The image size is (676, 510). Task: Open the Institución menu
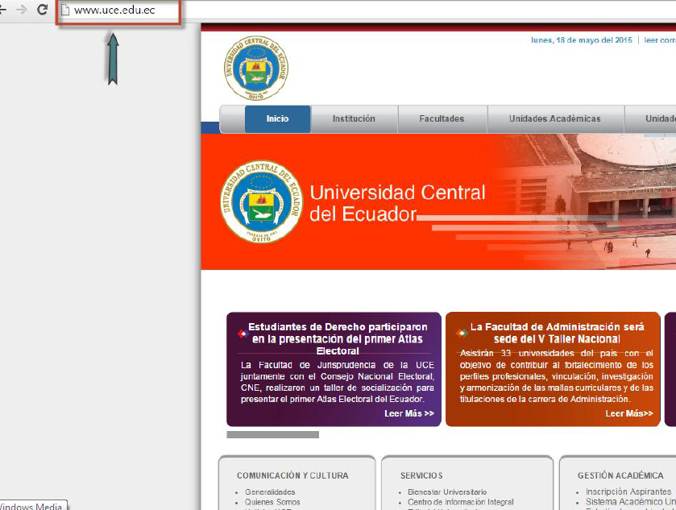tap(353, 118)
